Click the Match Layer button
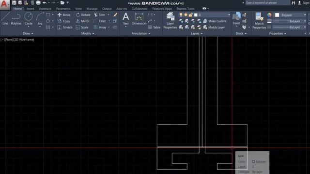 coord(214,28)
